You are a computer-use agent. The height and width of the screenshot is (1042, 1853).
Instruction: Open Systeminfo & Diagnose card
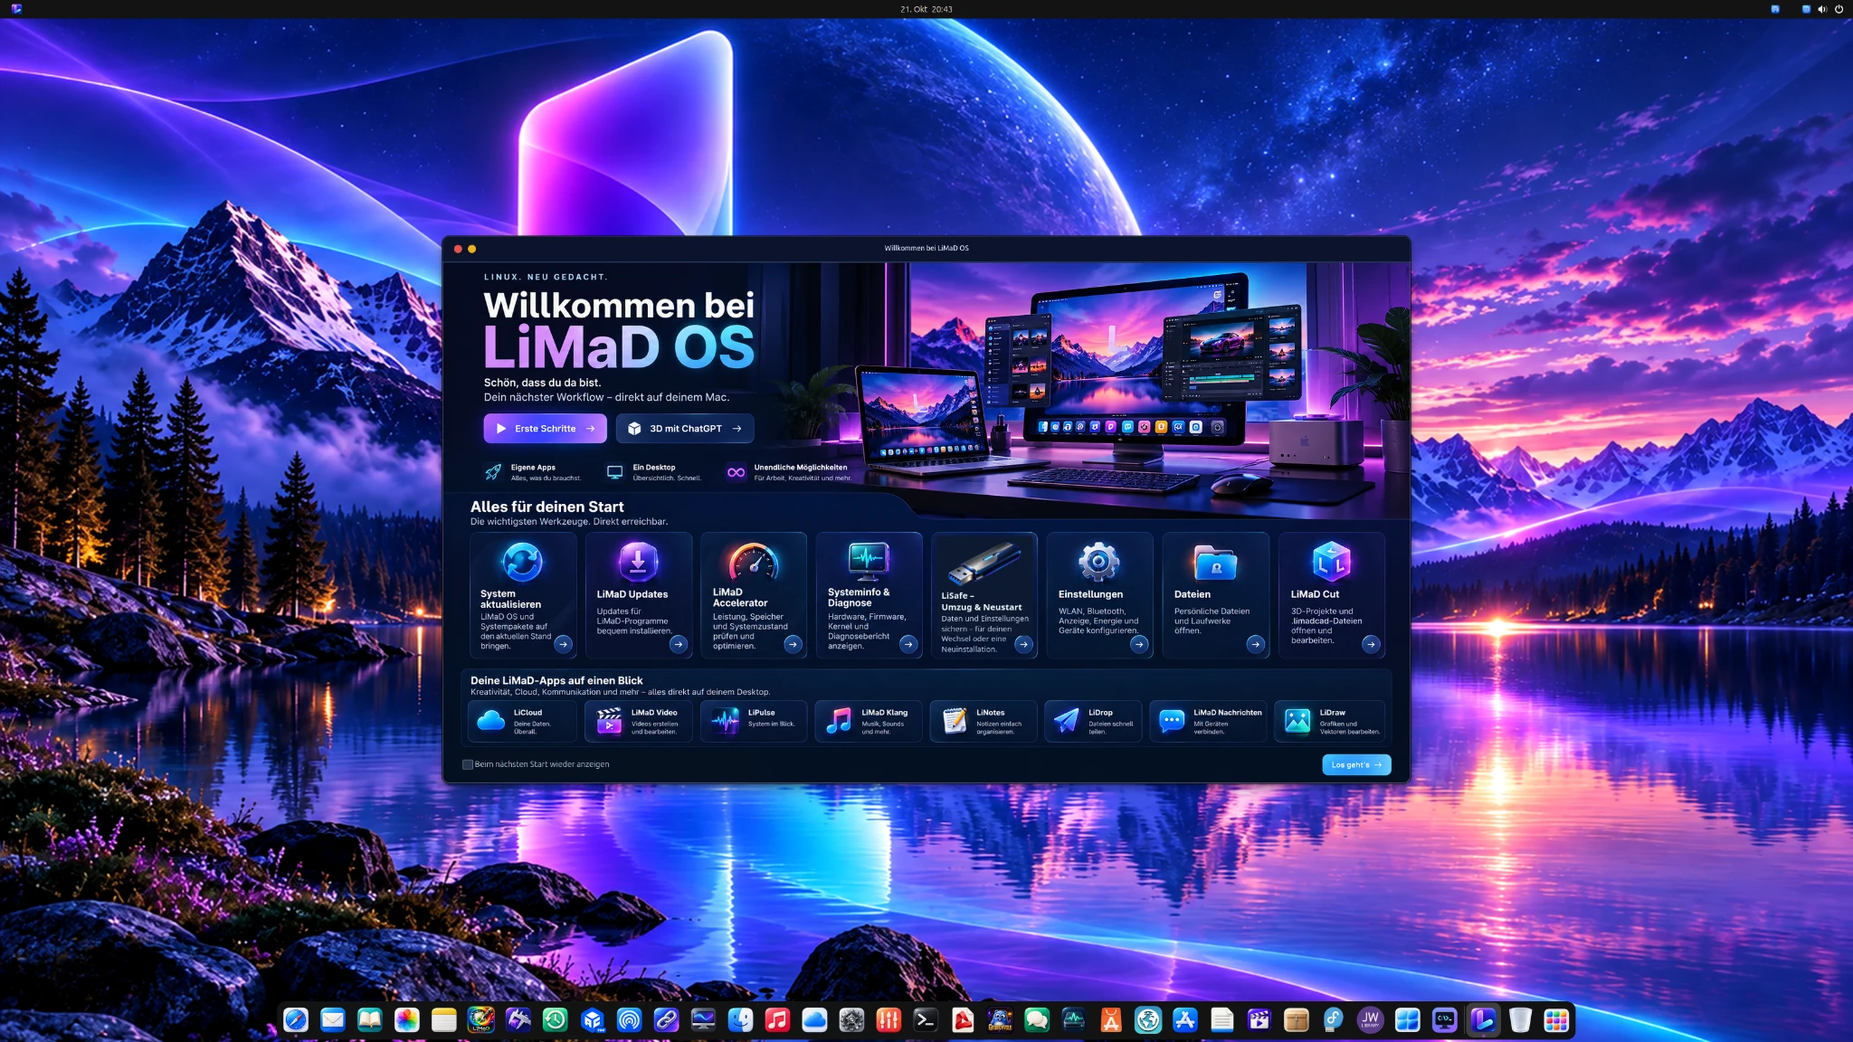[869, 594]
